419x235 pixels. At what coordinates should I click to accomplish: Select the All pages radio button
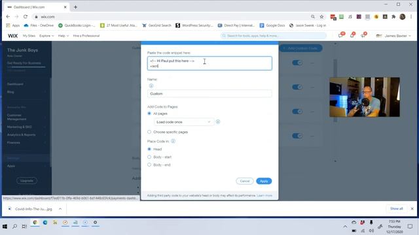[149, 114]
